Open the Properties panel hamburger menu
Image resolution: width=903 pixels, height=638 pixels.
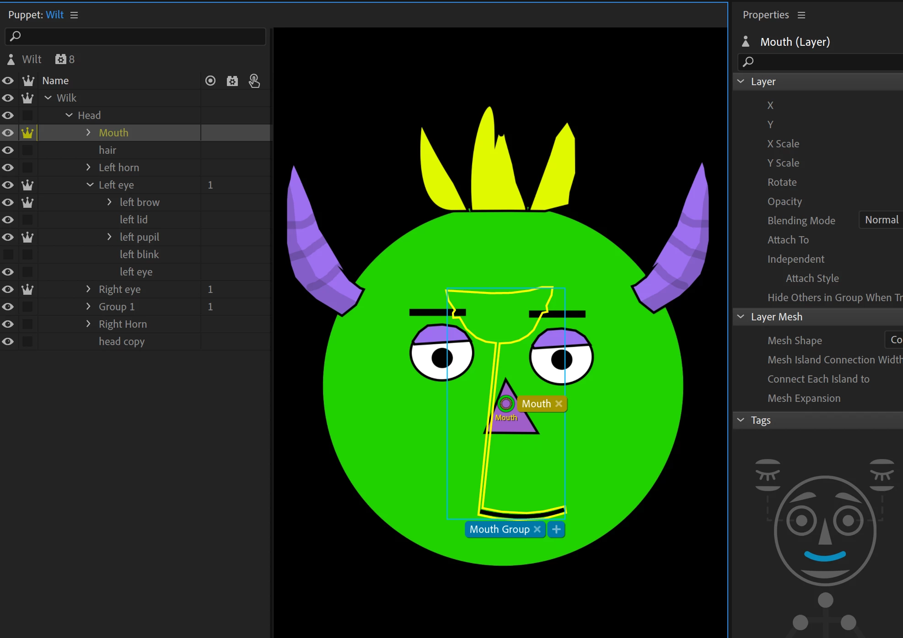[801, 15]
